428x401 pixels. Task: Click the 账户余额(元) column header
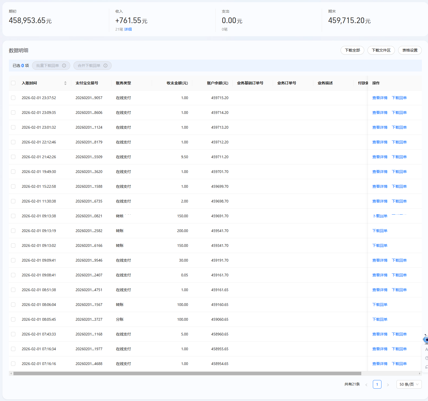(x=217, y=83)
